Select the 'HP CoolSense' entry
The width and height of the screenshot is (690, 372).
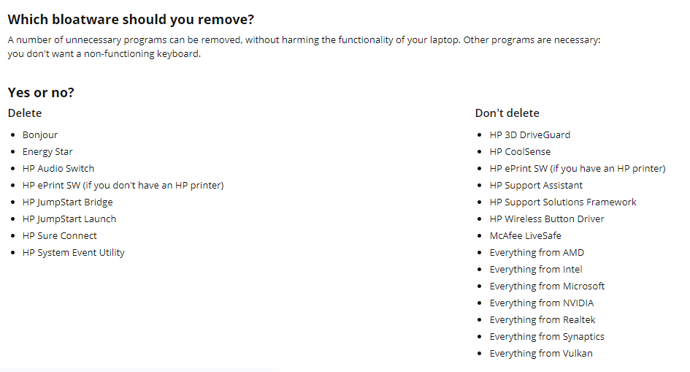(520, 151)
